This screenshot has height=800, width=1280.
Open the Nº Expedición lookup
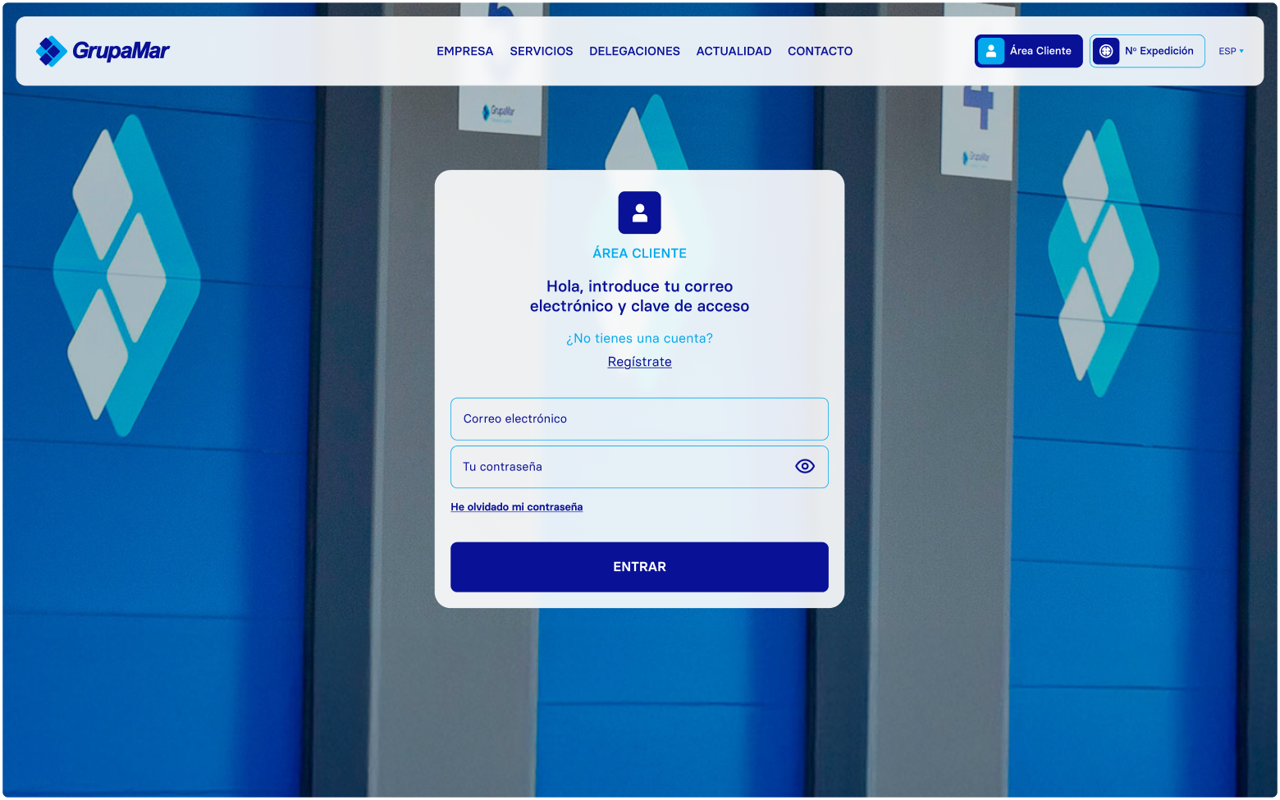click(x=1147, y=51)
